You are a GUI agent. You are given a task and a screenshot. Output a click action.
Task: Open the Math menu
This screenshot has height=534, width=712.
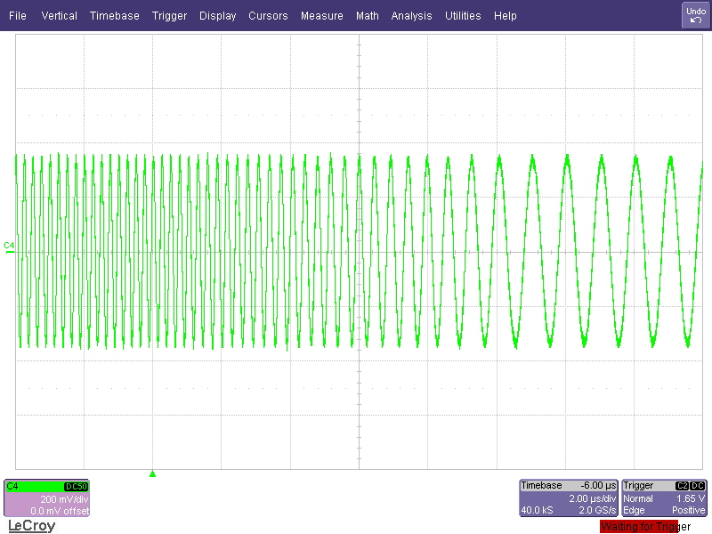(x=368, y=15)
